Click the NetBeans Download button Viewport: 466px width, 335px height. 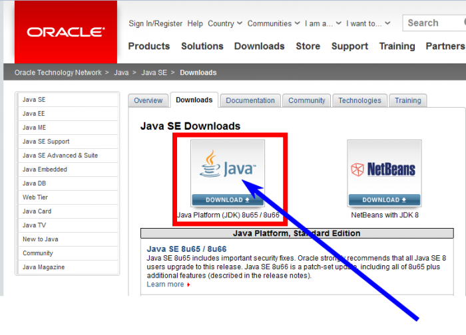(384, 199)
